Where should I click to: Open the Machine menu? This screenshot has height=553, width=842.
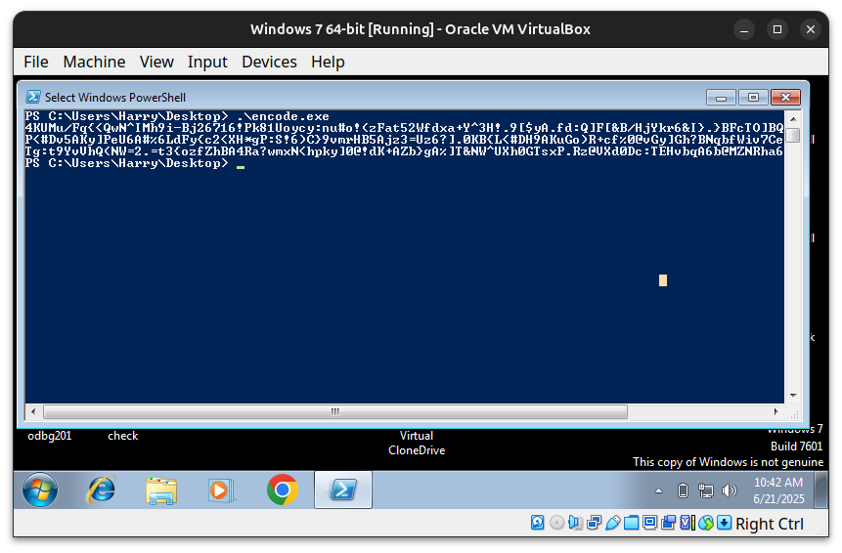pos(94,62)
